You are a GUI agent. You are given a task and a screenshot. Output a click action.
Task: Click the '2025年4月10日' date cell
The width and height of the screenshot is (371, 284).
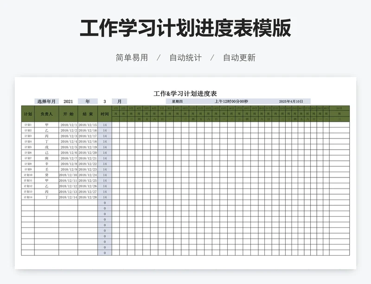[291, 101]
